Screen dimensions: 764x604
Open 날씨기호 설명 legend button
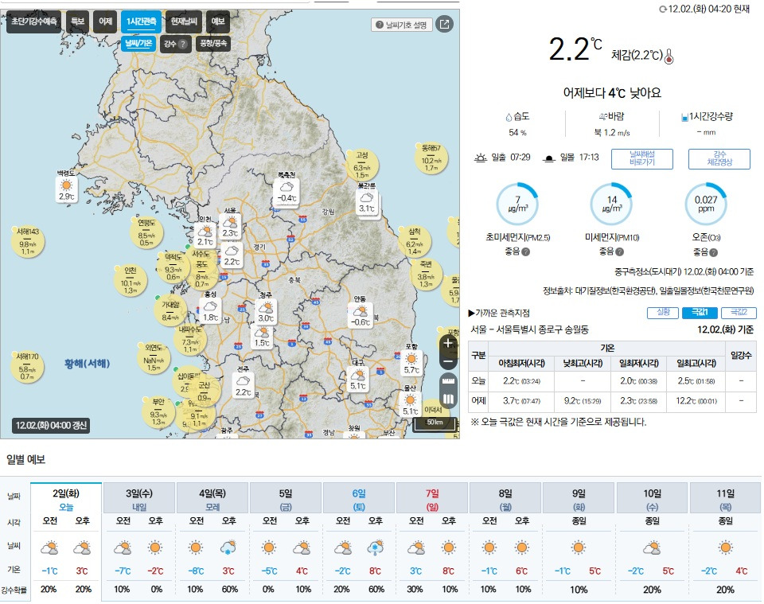402,25
